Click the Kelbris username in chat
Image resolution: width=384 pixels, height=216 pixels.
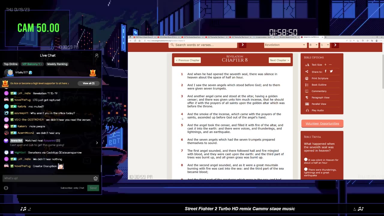coord(22,106)
